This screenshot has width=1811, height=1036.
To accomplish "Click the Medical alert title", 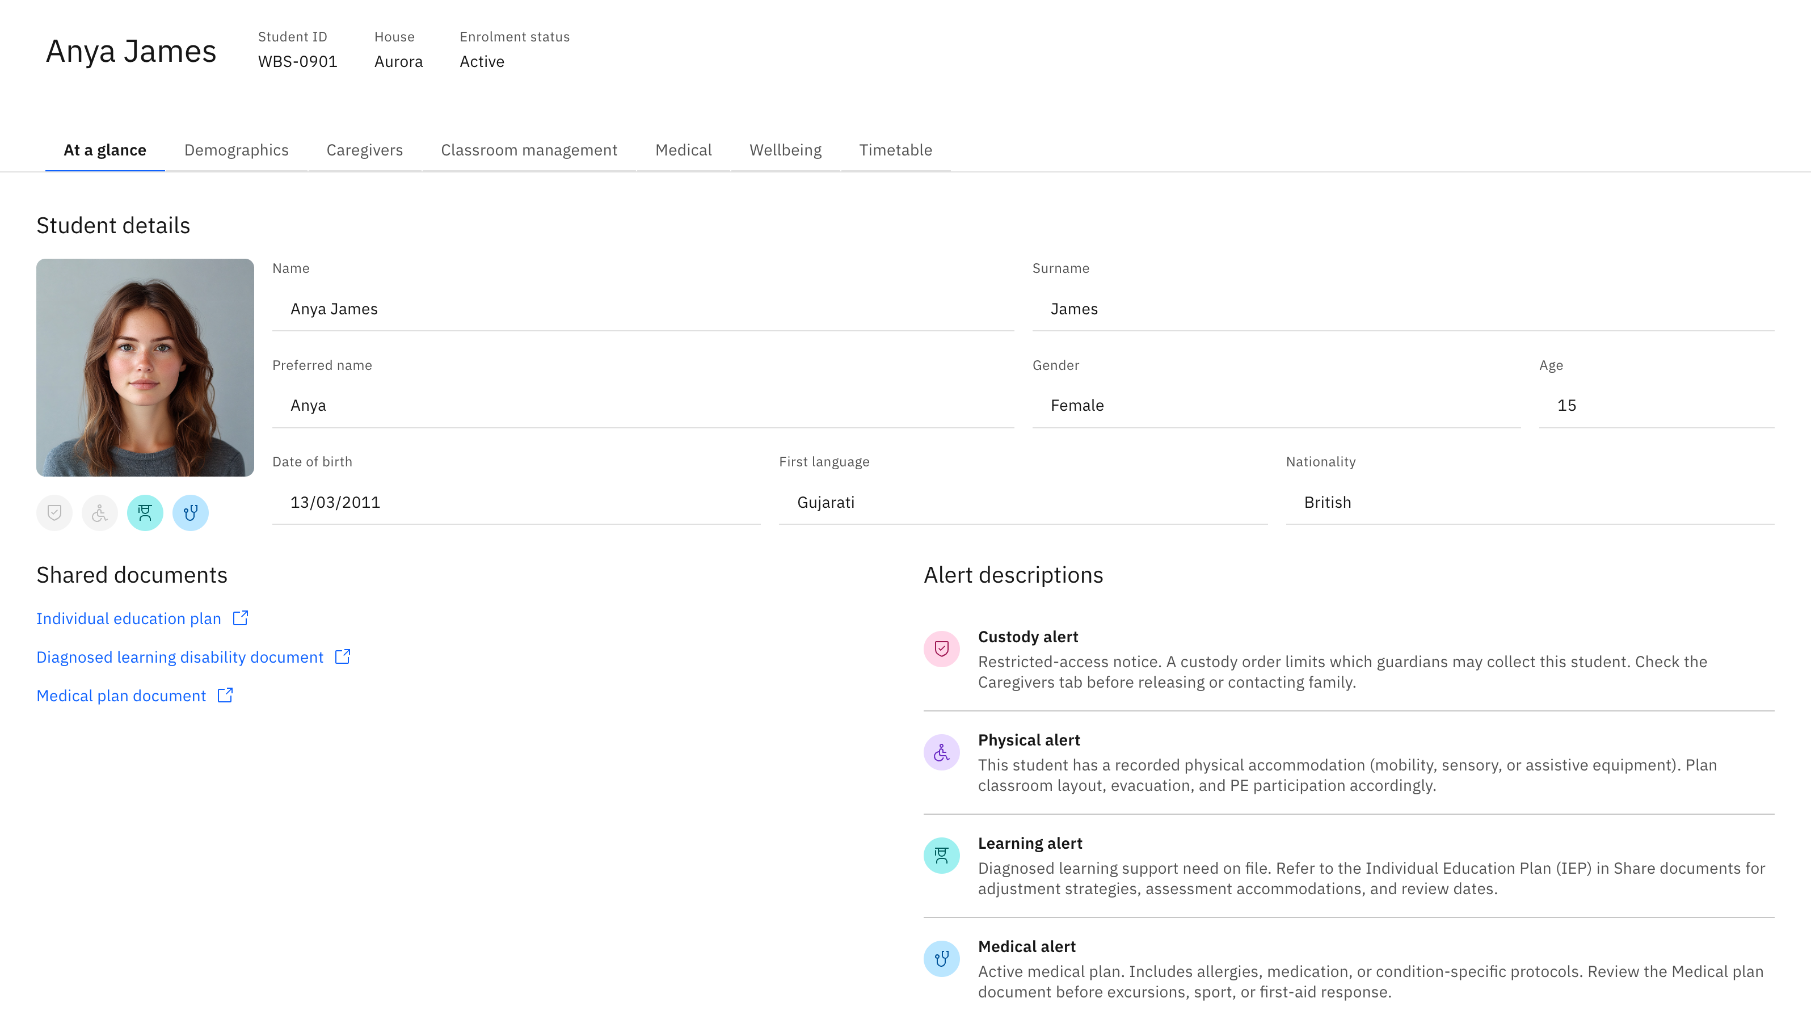I will [1026, 946].
